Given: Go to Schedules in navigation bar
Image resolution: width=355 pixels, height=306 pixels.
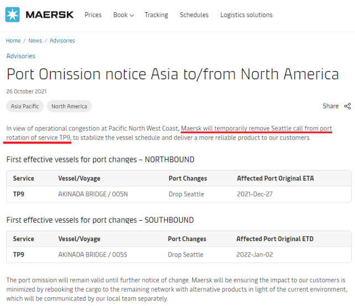Looking at the screenshot, I should [x=194, y=15].
